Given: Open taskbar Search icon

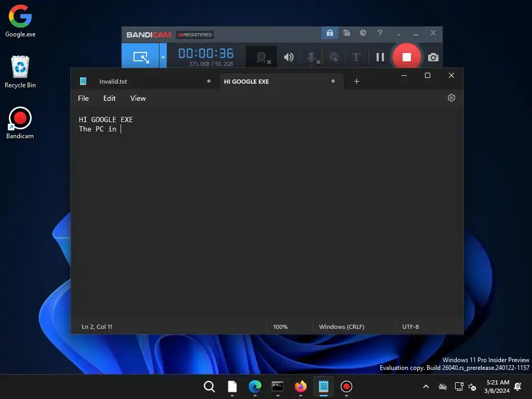Looking at the screenshot, I should tap(209, 387).
